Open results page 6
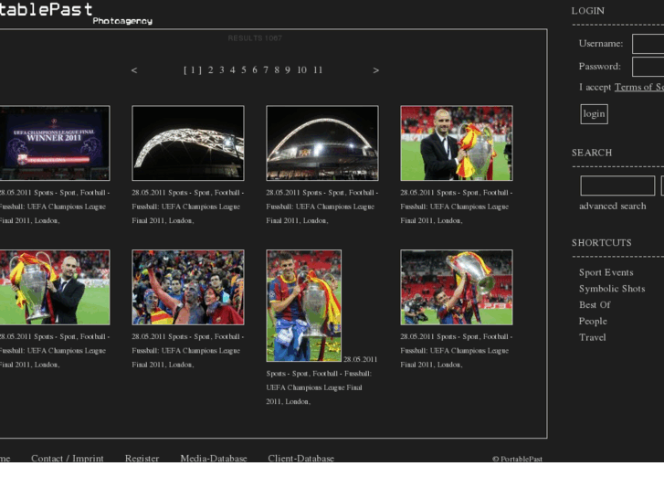The image size is (664, 498). pos(255,70)
